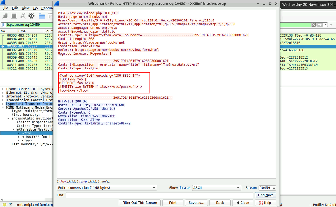Expand the Internet Protocol Version row
Screen dimensions: 336x207
click(x=3, y=97)
